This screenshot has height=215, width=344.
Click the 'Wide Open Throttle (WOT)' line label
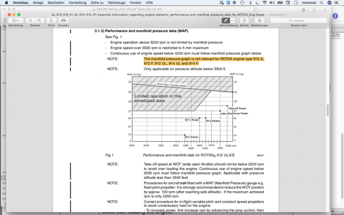point(172,85)
